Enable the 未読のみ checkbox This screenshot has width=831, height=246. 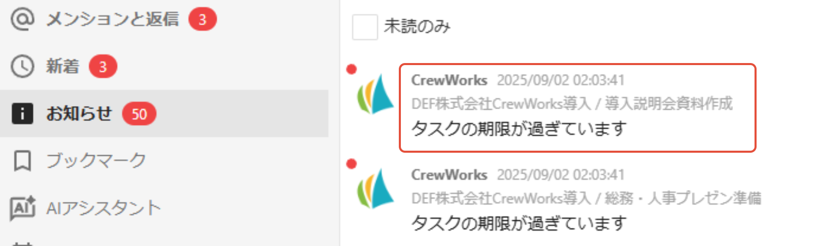(365, 27)
